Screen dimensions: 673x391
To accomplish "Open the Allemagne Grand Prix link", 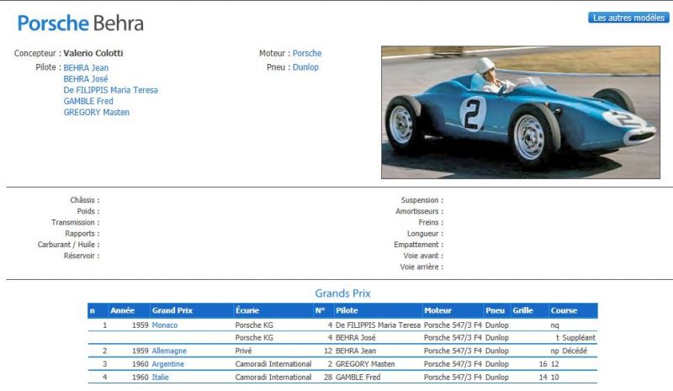I will click(169, 351).
